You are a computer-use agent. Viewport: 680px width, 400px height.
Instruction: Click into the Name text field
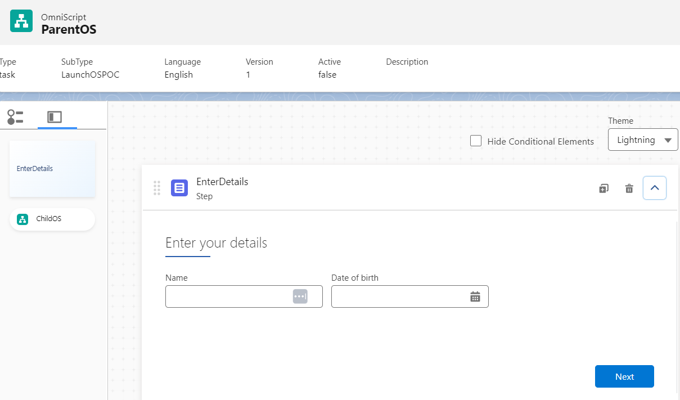tap(228, 296)
